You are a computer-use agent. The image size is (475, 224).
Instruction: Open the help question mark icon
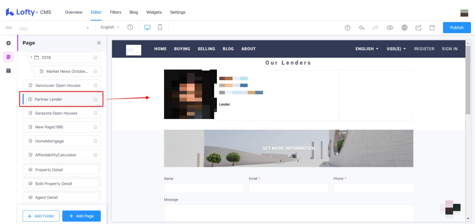(348, 28)
